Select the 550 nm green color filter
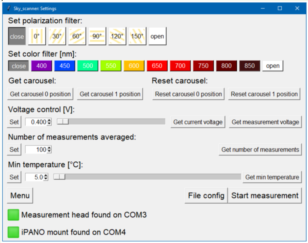308x243 pixels. (111, 66)
